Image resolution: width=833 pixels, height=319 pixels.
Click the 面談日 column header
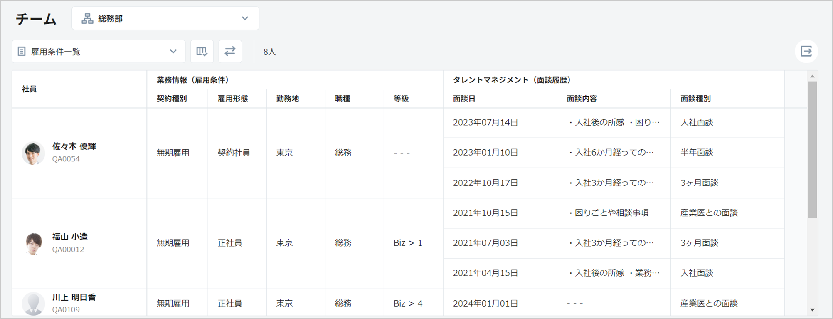(464, 99)
